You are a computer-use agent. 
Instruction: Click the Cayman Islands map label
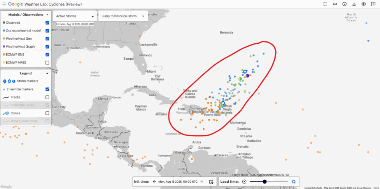click(x=141, y=108)
